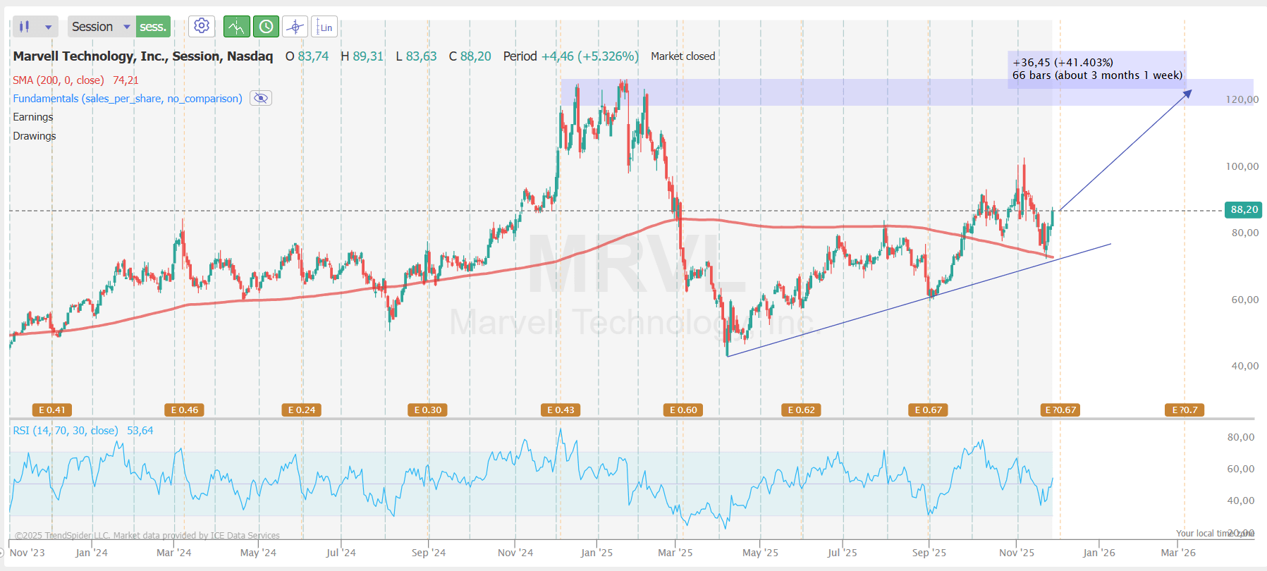This screenshot has height=571, width=1267.
Task: Click the E 0.46 earnings marker
Action: pos(185,410)
